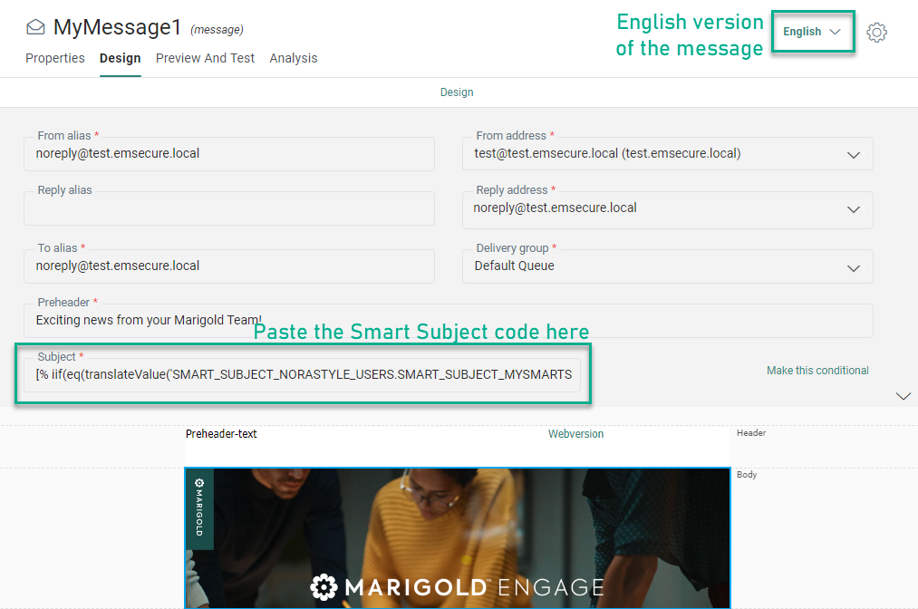Click into the From alias field
918x609 pixels.
[229, 154]
